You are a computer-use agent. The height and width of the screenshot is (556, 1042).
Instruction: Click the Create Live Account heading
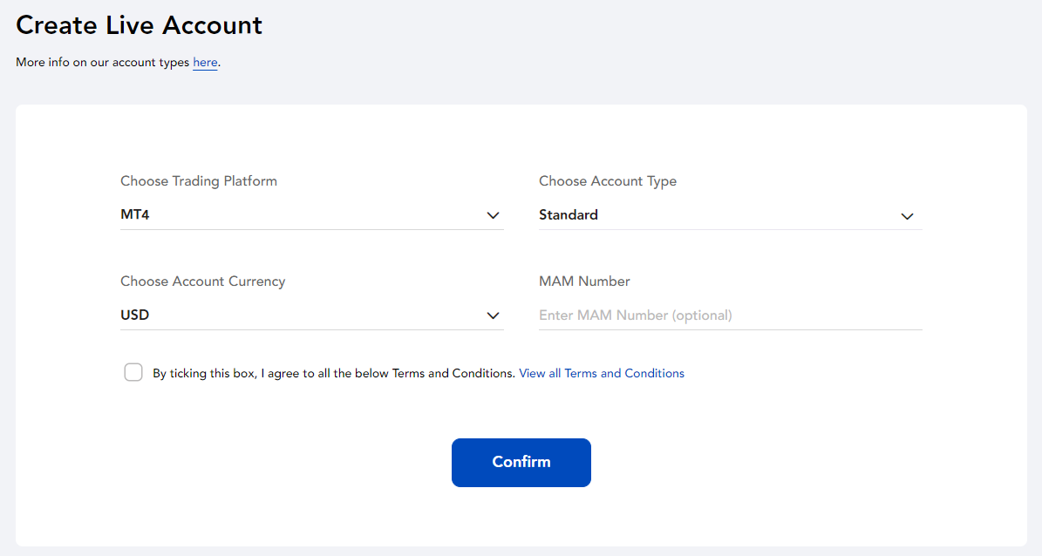pyautogui.click(x=139, y=25)
